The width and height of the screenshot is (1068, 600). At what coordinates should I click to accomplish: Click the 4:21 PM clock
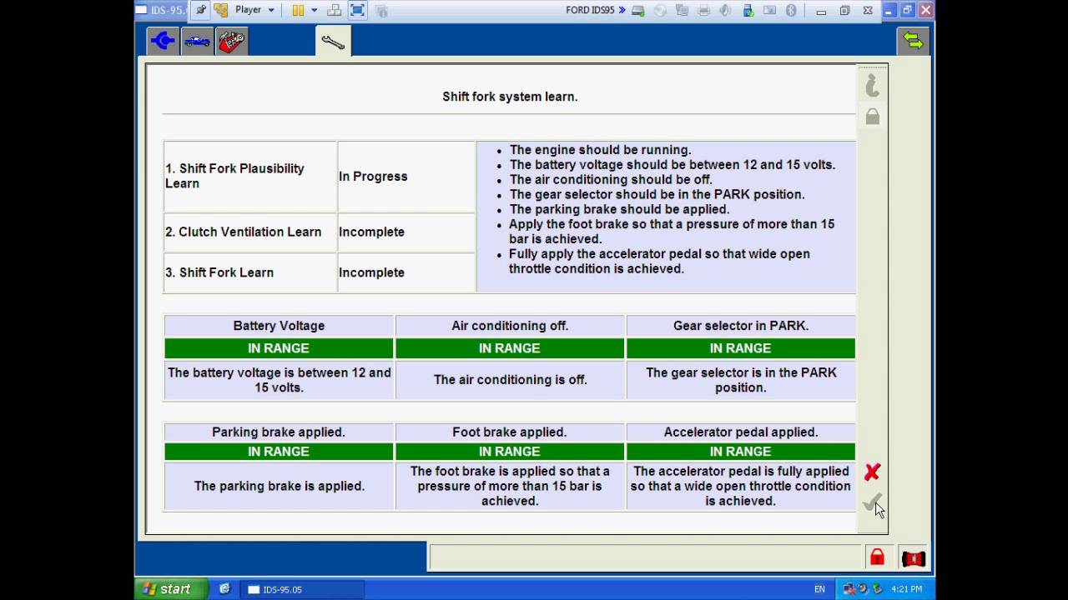coord(907,589)
